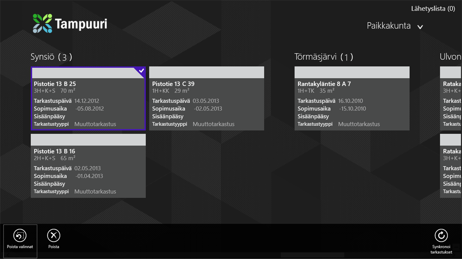This screenshot has height=259, width=462.
Task: Click the Synkronoi tarkastukset refresh icon
Action: tap(441, 236)
